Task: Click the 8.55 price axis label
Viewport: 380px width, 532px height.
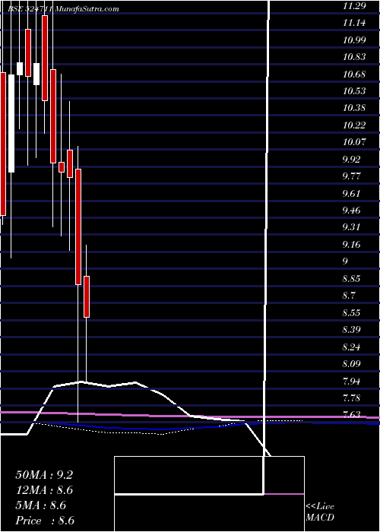Action: pyautogui.click(x=352, y=312)
